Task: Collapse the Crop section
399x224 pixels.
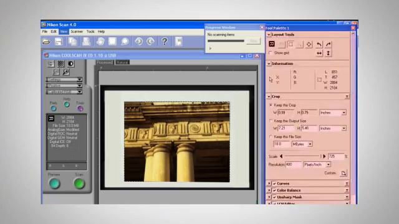Action: click(269, 97)
